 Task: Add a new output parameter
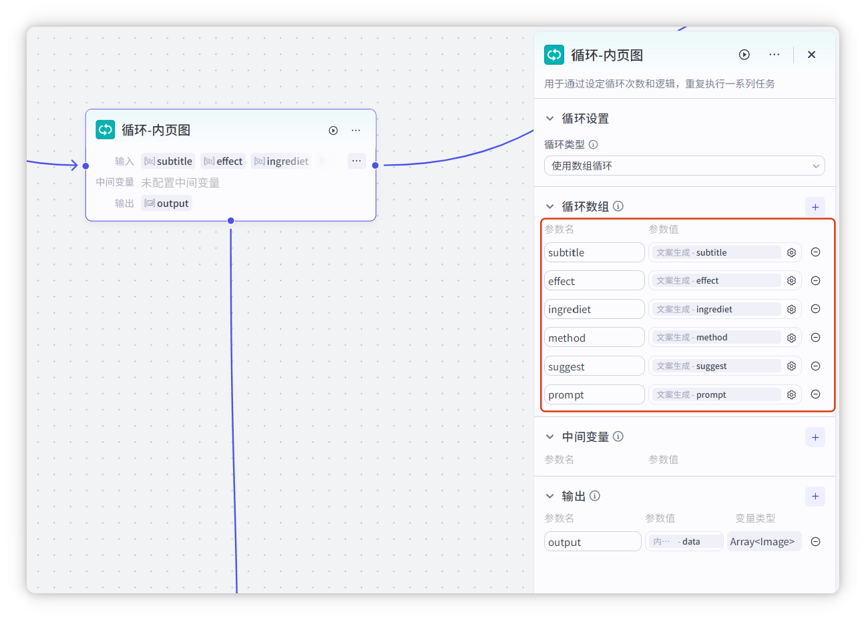[815, 497]
